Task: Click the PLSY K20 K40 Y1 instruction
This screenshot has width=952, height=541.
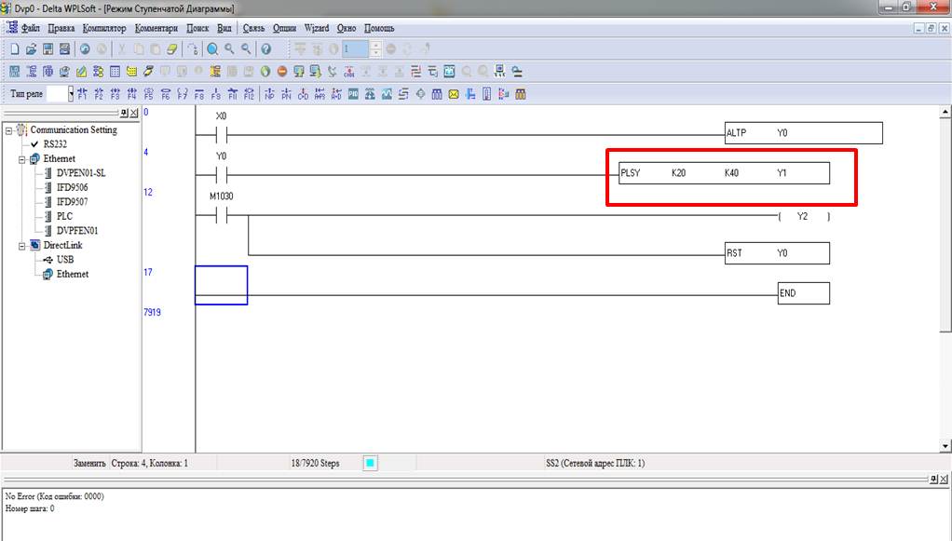Action: tap(723, 173)
